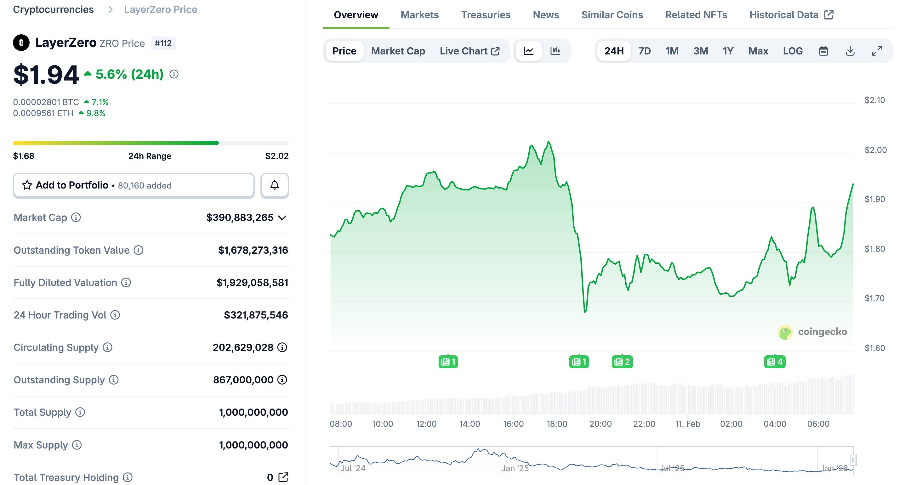Image resolution: width=899 pixels, height=485 pixels.
Task: Open the calendar date range picker
Action: (823, 51)
